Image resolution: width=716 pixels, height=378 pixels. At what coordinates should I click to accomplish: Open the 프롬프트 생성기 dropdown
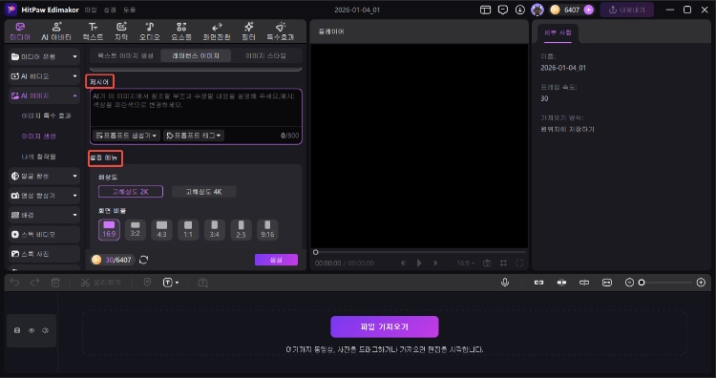[x=126, y=136]
